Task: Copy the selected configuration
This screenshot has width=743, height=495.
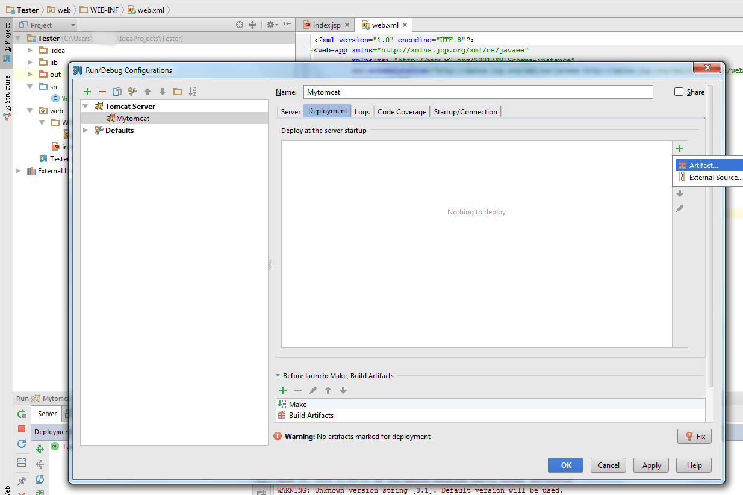Action: [x=117, y=92]
